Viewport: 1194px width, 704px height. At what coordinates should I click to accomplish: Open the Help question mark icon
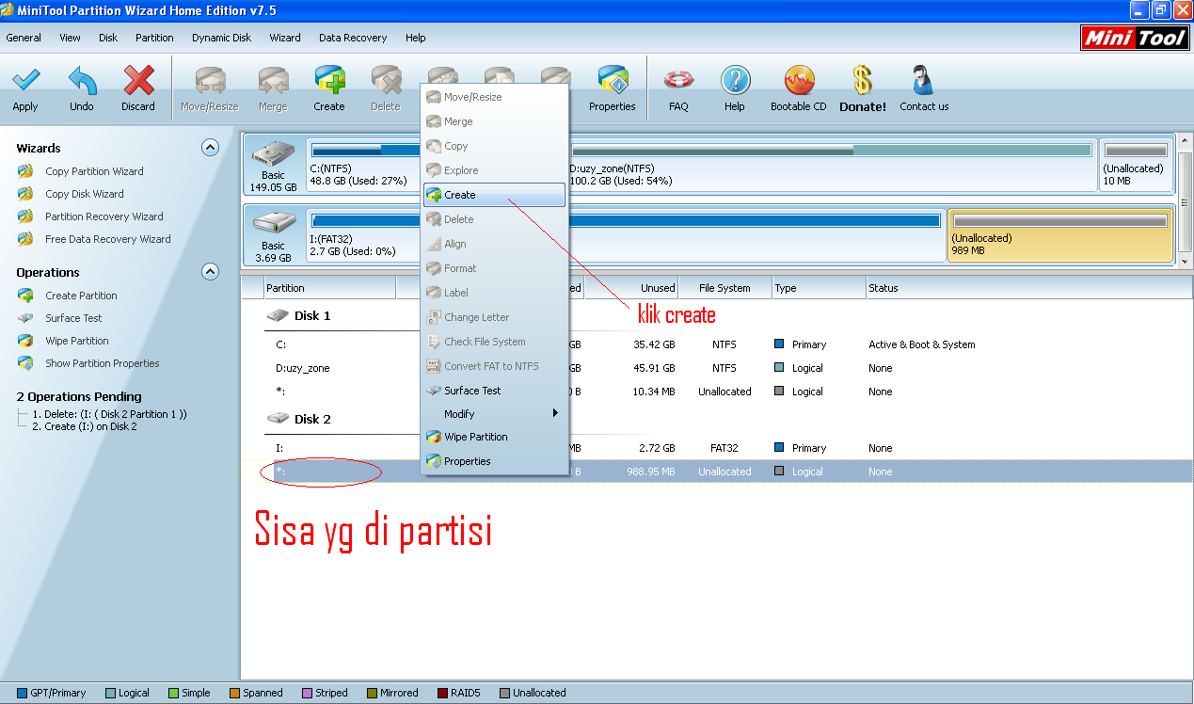(x=735, y=81)
